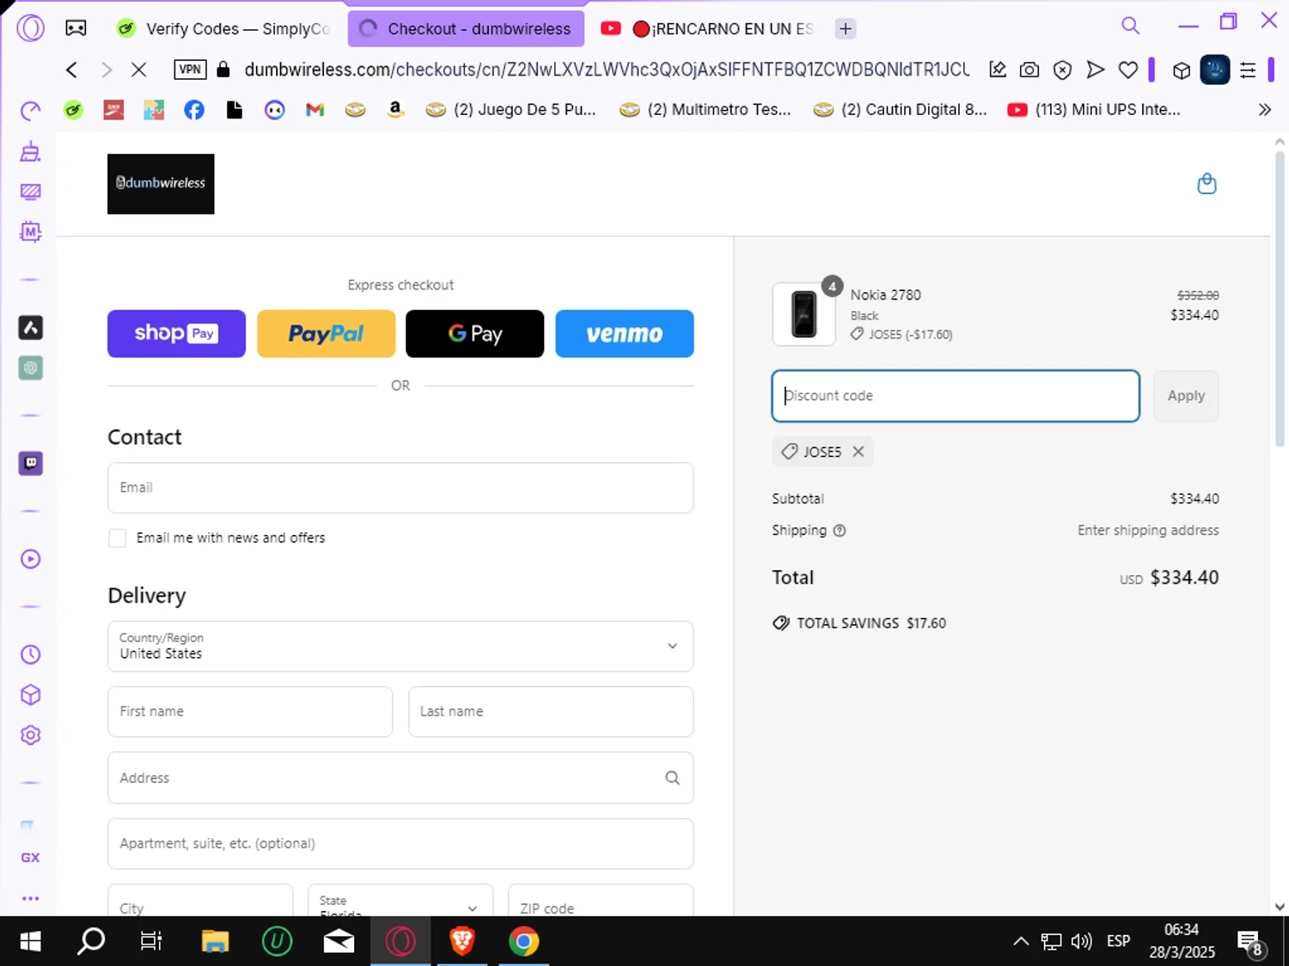Show hidden system tray icons chevron
1289x966 pixels.
(x=1021, y=941)
